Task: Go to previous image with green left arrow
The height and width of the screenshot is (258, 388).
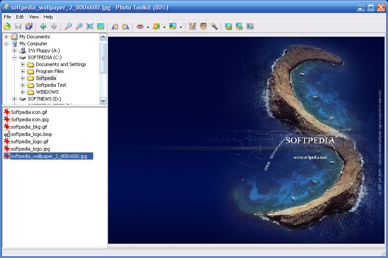Action: 43,26
